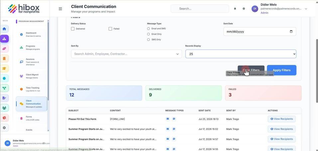
Task: Select SMS Only message type
Action: [x=149, y=40]
